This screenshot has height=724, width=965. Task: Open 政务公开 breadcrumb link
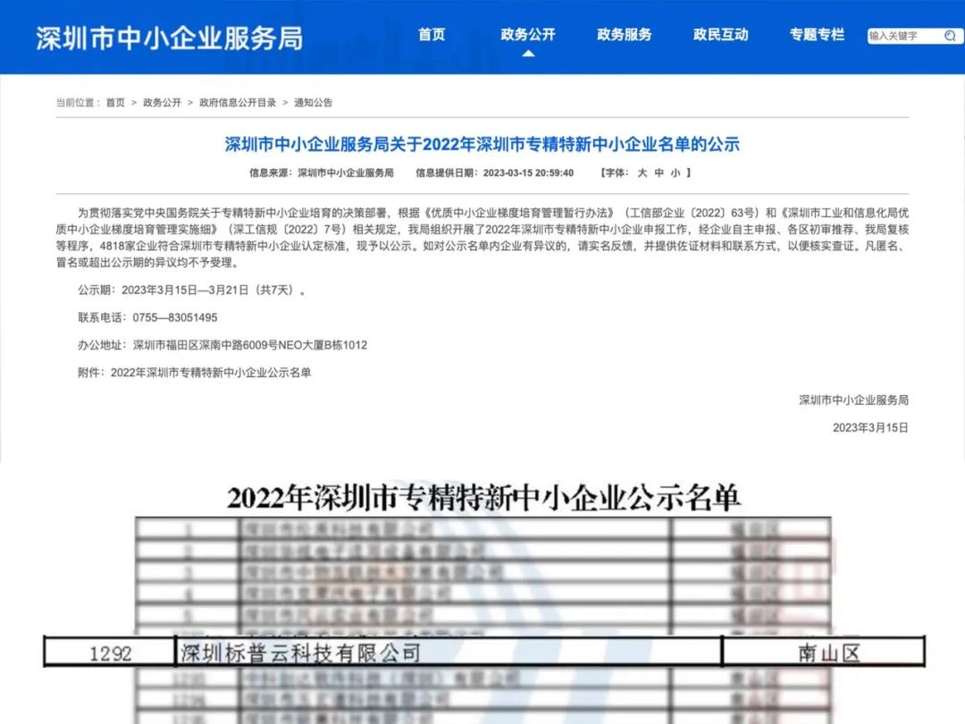(x=162, y=103)
